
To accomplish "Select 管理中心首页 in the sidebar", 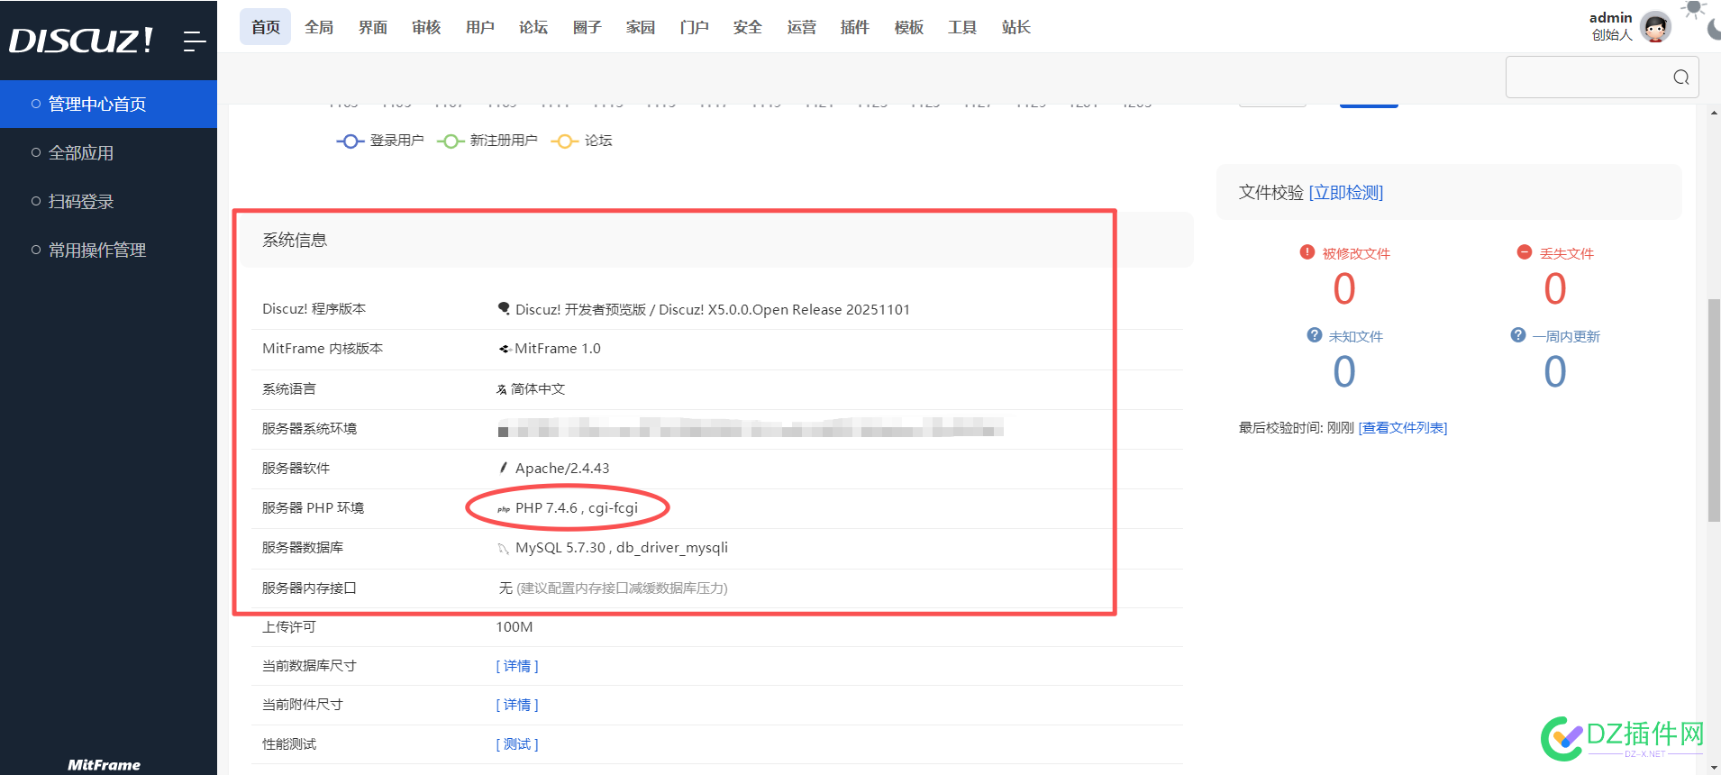I will click(108, 104).
